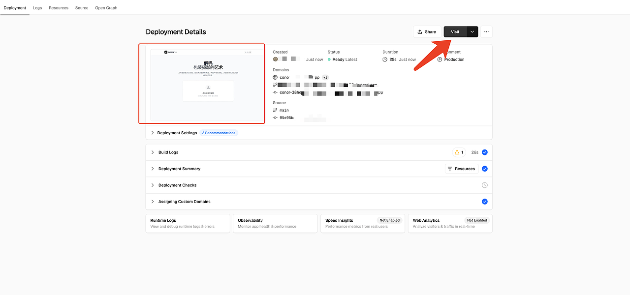This screenshot has width=630, height=295.
Task: Click the creator avatar under Created
Action: (276, 59)
